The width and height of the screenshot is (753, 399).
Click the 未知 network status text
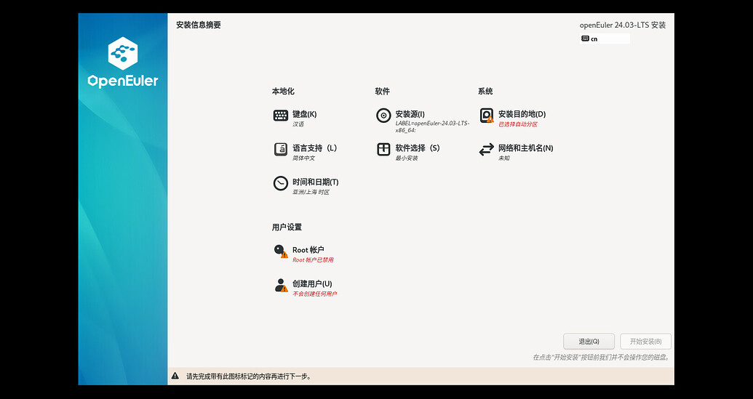point(503,158)
